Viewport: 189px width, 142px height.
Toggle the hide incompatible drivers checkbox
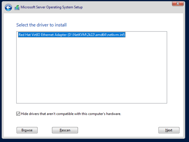pos(18,114)
